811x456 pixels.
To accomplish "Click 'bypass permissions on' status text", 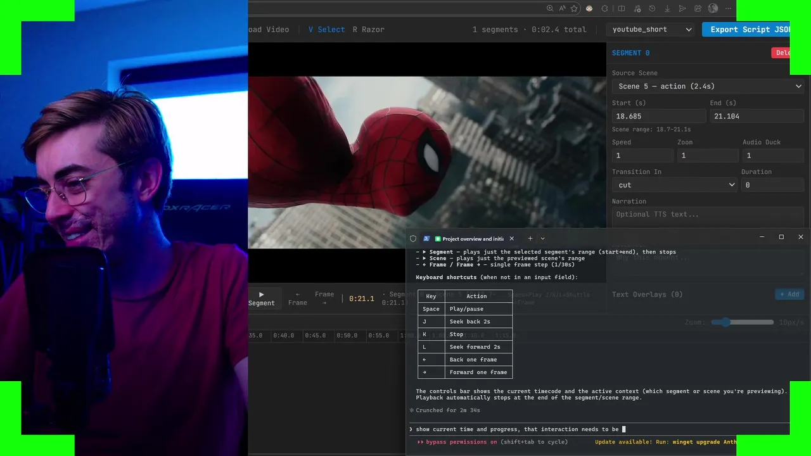I will pos(461,442).
